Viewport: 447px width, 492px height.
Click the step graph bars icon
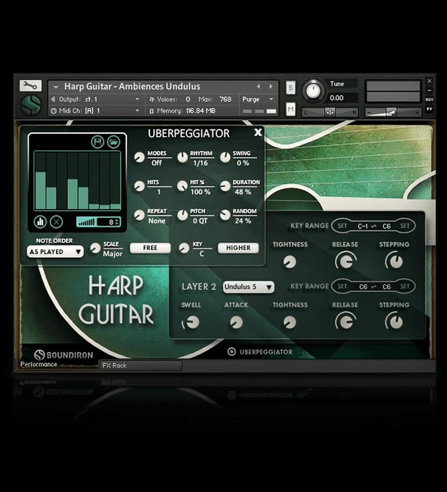40,221
